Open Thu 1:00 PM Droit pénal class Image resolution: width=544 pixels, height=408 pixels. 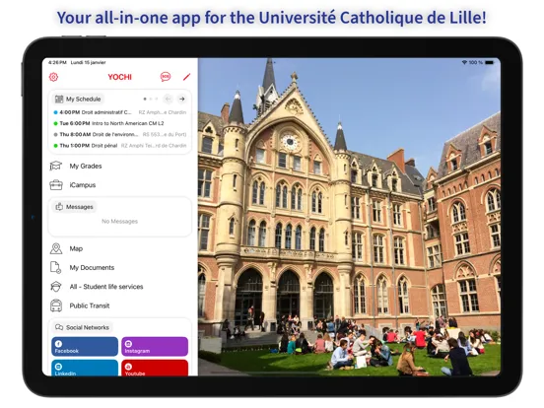tap(119, 146)
